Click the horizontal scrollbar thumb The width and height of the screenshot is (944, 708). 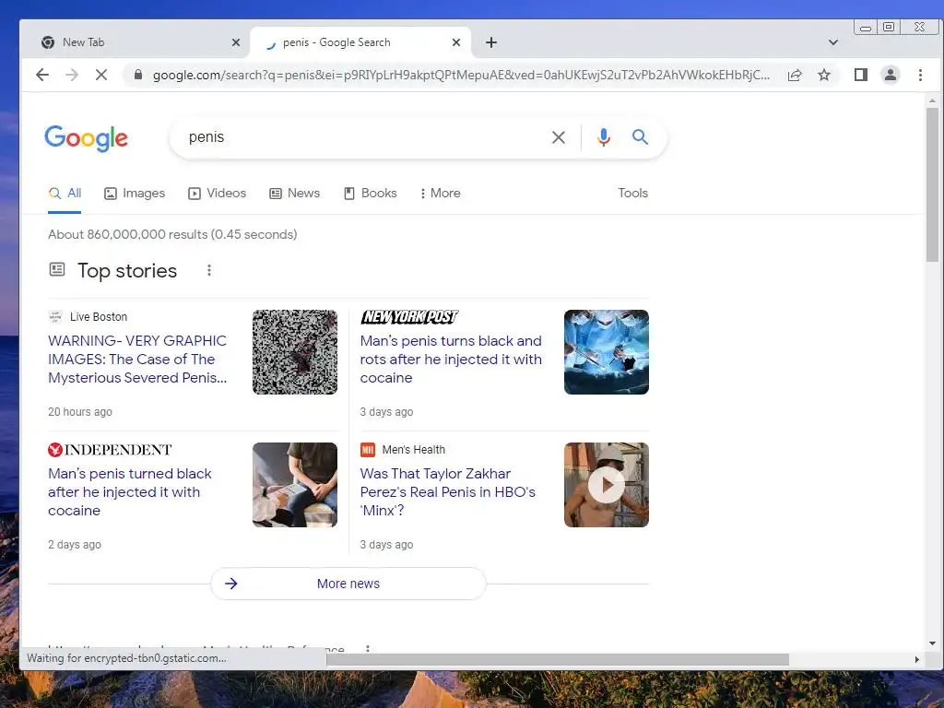[x=558, y=659]
